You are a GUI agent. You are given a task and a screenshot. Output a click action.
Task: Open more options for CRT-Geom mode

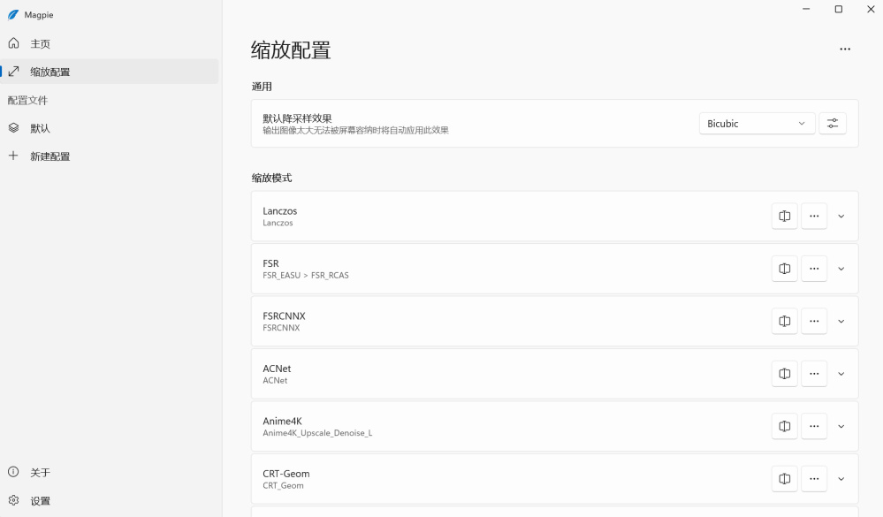(x=814, y=479)
